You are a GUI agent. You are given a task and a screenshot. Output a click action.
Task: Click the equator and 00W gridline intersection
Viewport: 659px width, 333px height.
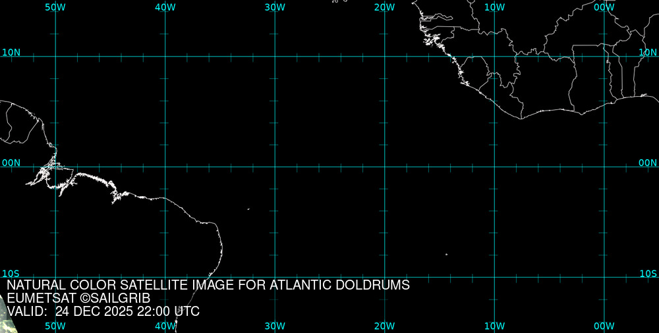pyautogui.click(x=604, y=166)
